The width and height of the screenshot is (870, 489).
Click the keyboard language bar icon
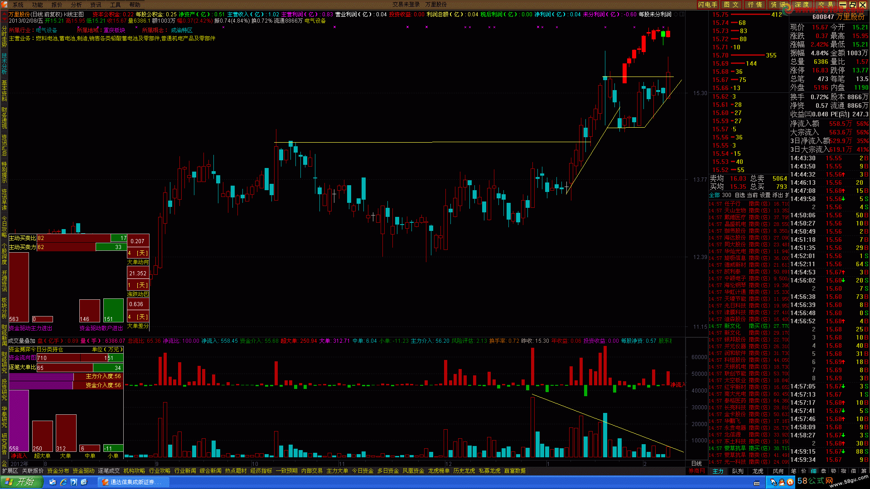click(x=756, y=483)
